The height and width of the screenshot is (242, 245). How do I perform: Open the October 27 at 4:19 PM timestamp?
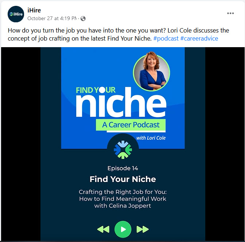coord(52,19)
